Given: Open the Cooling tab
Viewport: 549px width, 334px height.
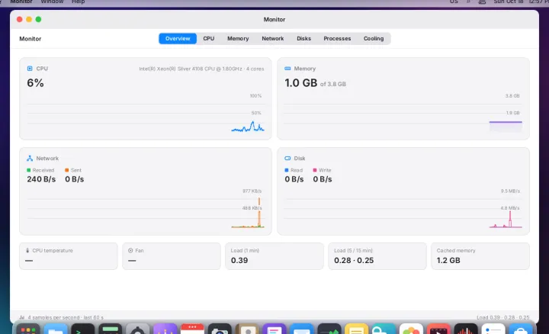Looking at the screenshot, I should coord(374,39).
